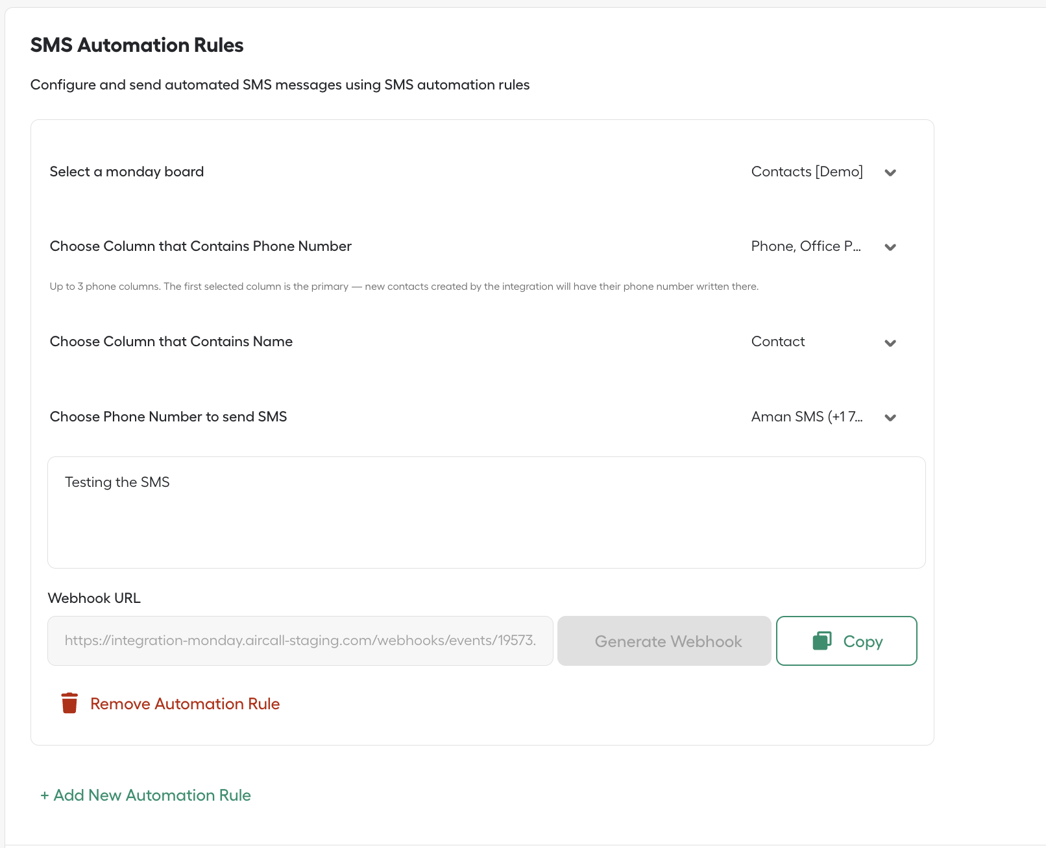1046x848 pixels.
Task: Click the copy icon in Copy button
Action: point(822,641)
